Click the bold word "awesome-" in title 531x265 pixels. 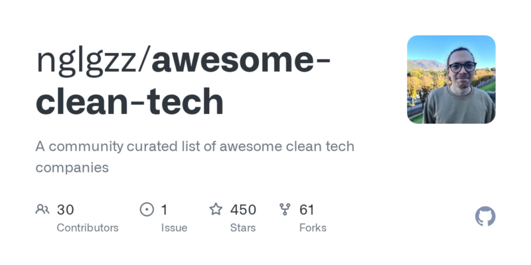pyautogui.click(x=242, y=62)
